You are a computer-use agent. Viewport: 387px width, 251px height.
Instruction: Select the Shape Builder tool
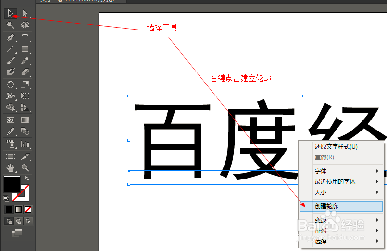[x=11, y=108]
